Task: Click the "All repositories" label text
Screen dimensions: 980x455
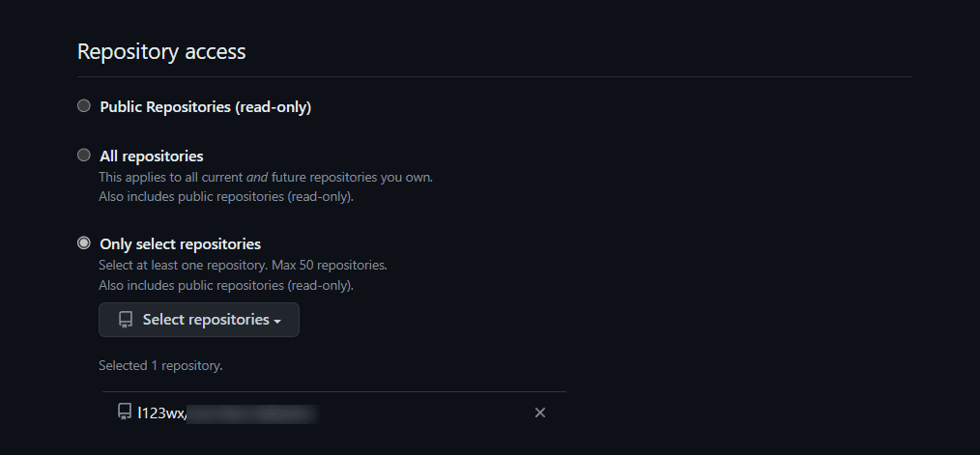Action: tap(152, 156)
